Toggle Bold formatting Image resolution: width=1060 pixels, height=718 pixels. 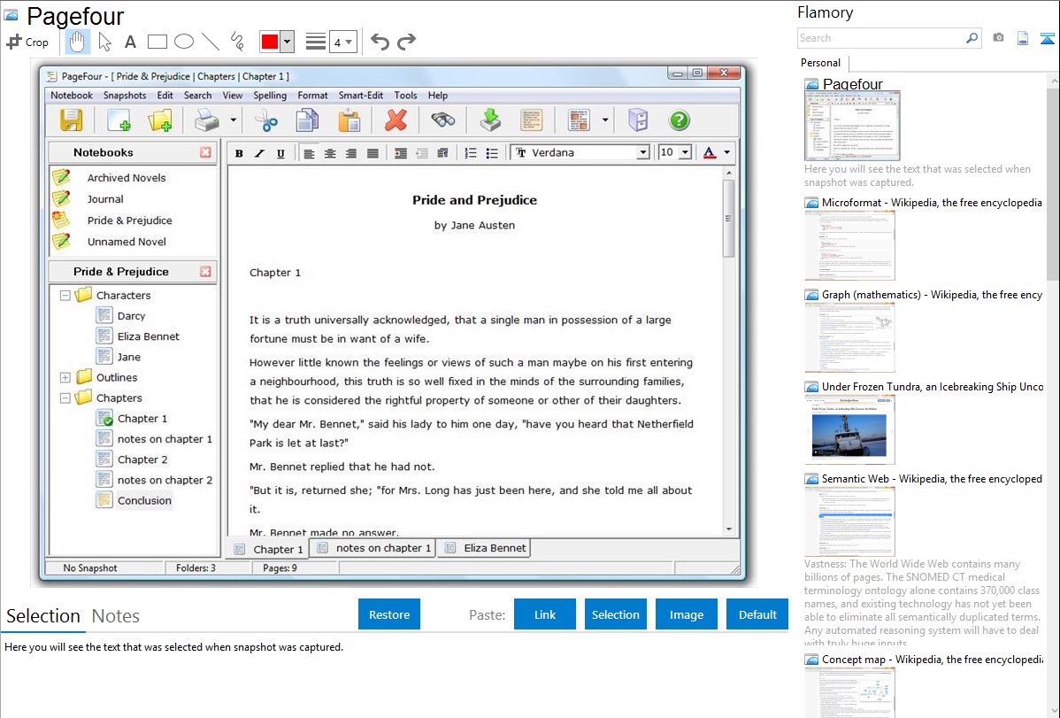click(239, 154)
